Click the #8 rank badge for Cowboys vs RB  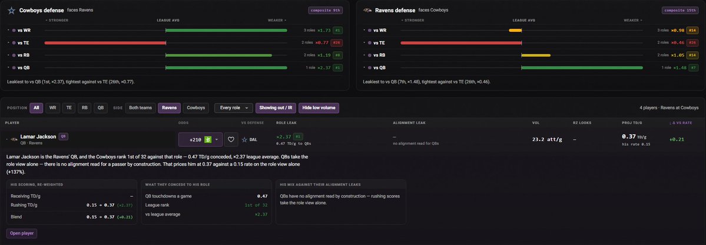coord(338,55)
